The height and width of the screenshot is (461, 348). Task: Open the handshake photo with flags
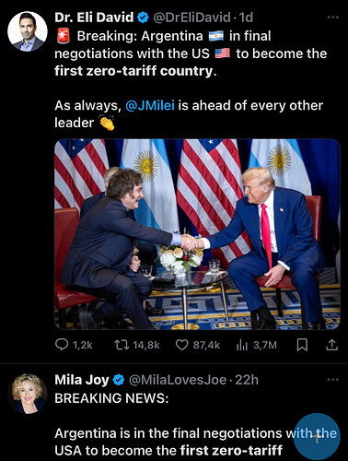click(197, 234)
